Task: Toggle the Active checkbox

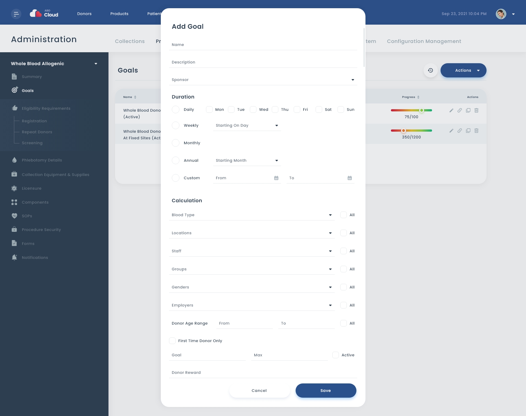Action: tap(336, 355)
